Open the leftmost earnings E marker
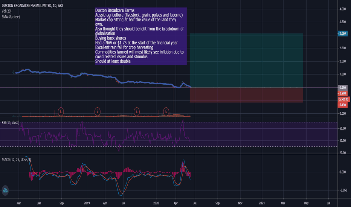This screenshot has width=351, height=207. click(x=61, y=111)
